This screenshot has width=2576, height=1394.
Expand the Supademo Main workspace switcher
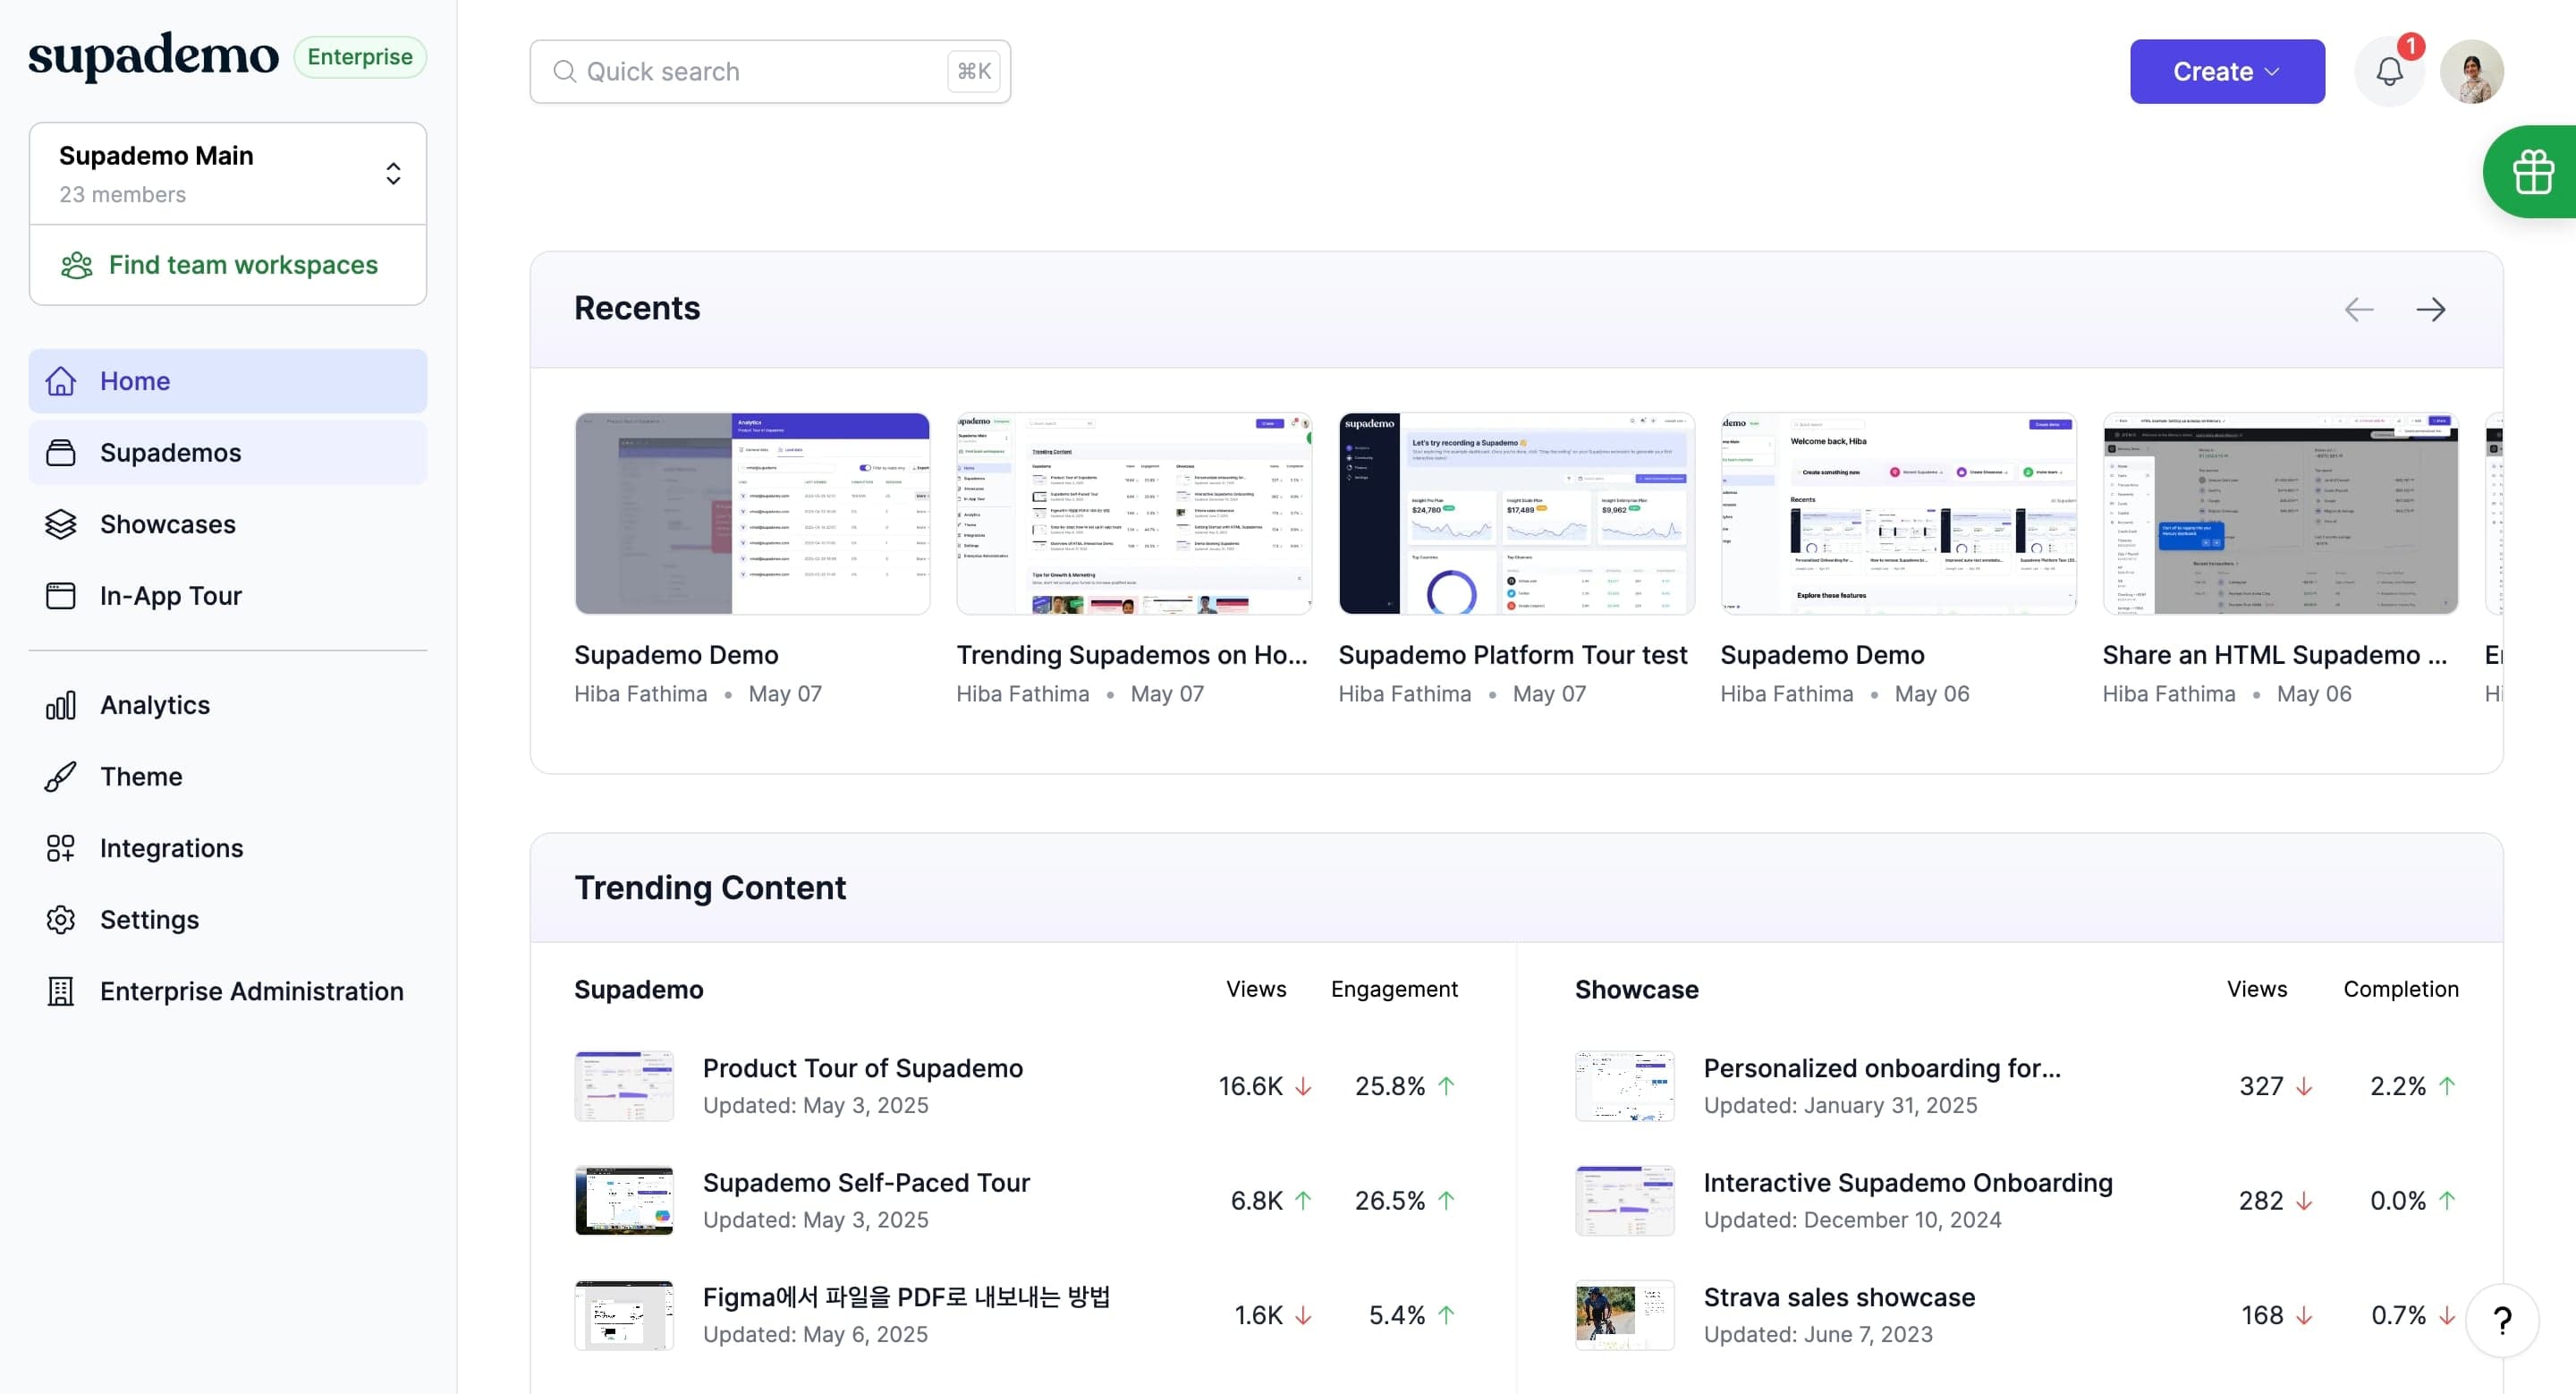pos(228,173)
